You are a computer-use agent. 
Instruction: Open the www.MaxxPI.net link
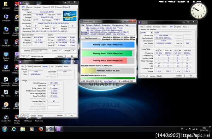110,81
